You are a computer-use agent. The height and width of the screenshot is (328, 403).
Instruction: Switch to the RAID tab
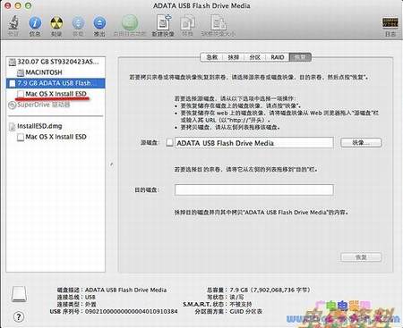pyautogui.click(x=278, y=57)
